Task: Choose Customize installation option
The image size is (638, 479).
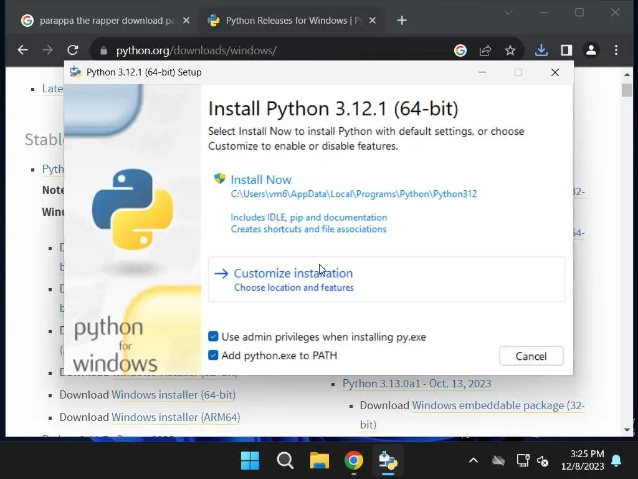Action: (386, 279)
